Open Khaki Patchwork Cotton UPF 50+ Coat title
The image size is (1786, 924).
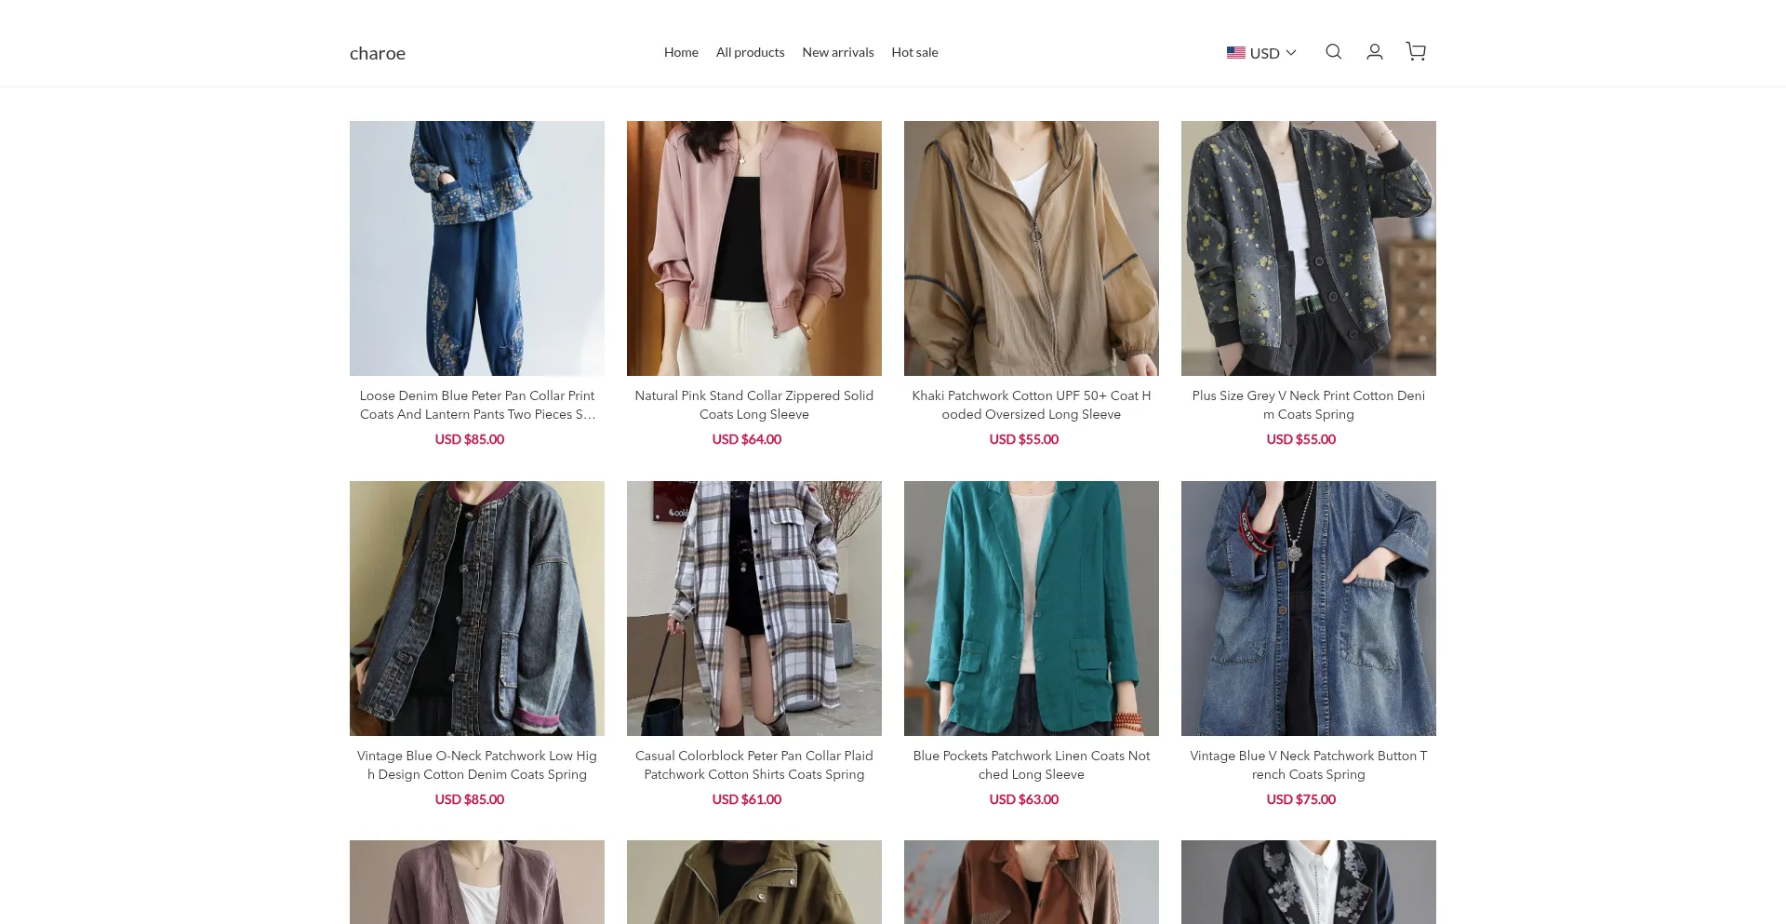pos(1032,405)
